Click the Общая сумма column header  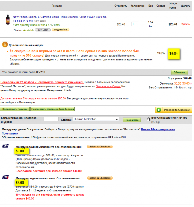pyautogui.click(x=173, y=6)
